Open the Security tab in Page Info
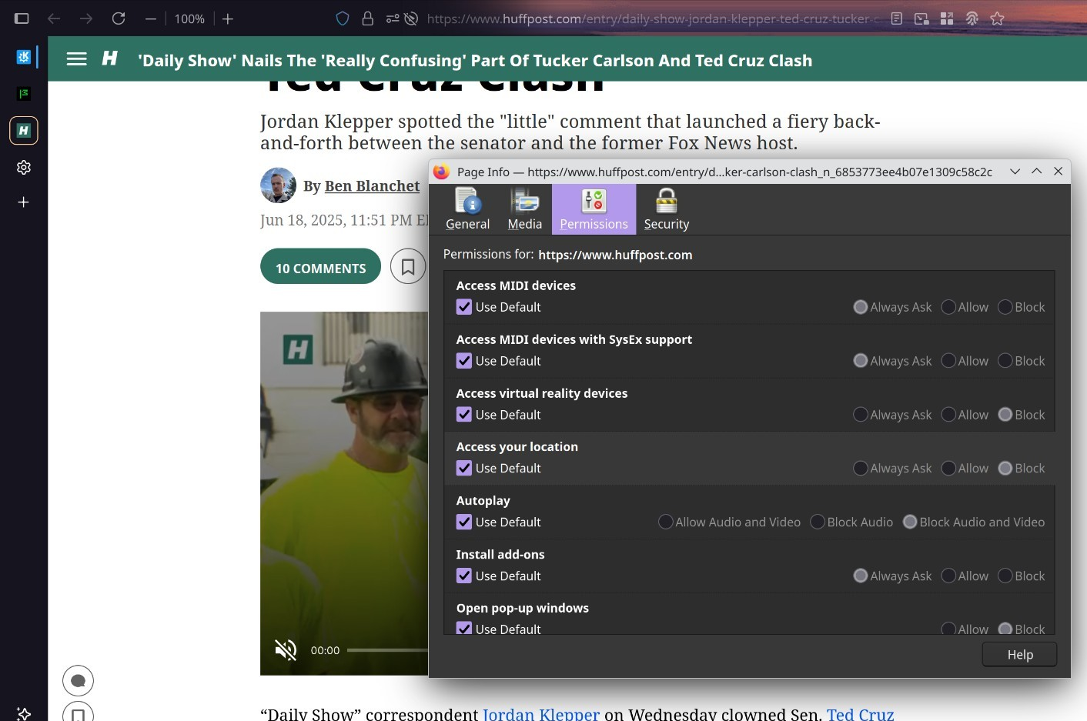Screen dimensions: 1087x721 (x=667, y=209)
